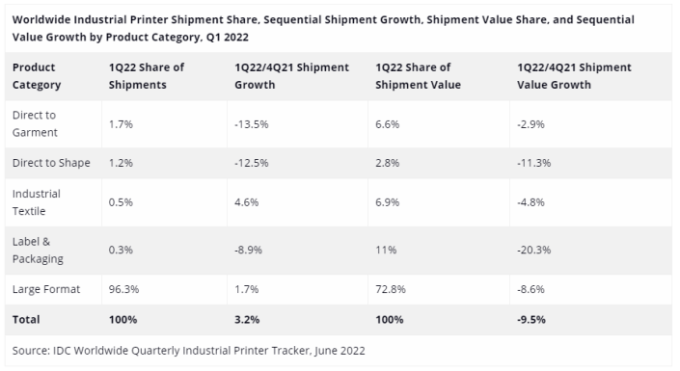The height and width of the screenshot is (371, 680).
Task: Select the 96.3% Large Format shipments cell
Action: coord(124,289)
